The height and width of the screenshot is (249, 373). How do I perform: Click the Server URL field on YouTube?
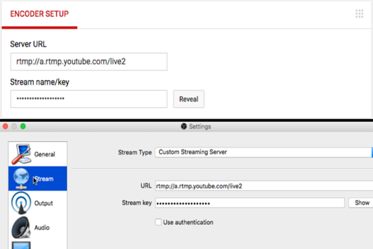coord(89,62)
